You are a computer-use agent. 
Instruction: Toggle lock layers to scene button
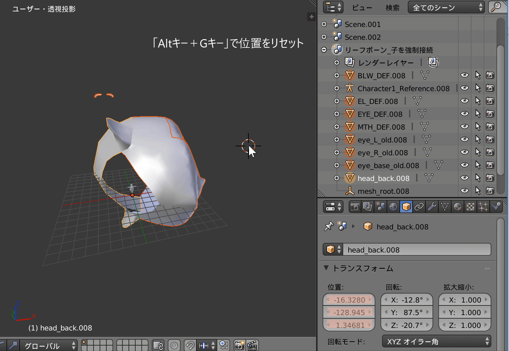point(158,346)
